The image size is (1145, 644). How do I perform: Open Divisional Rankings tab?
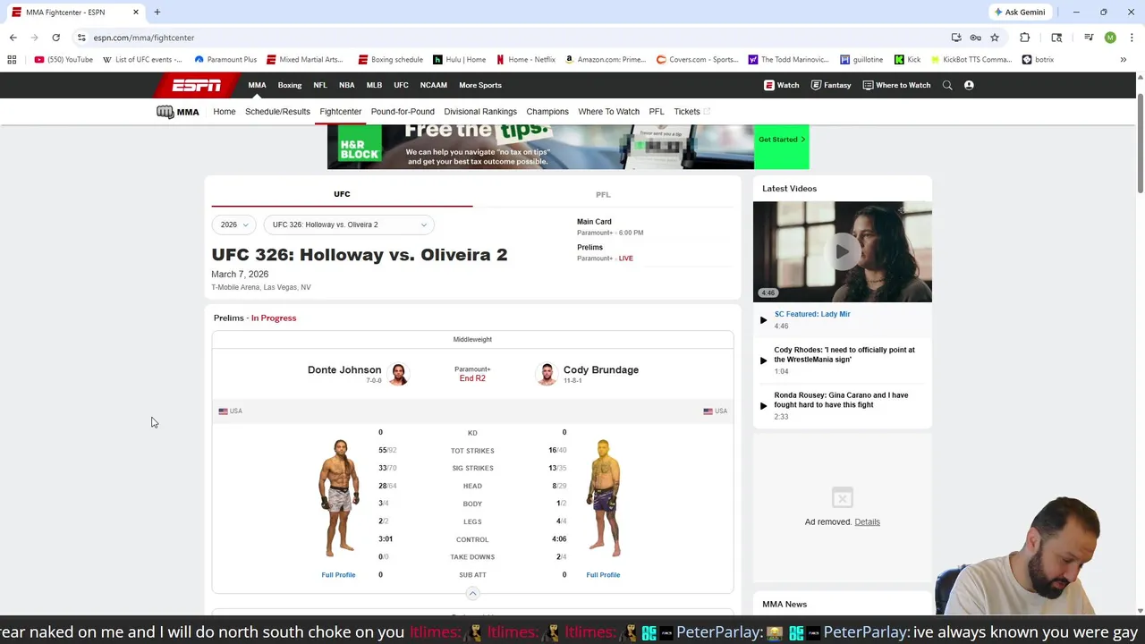(480, 112)
